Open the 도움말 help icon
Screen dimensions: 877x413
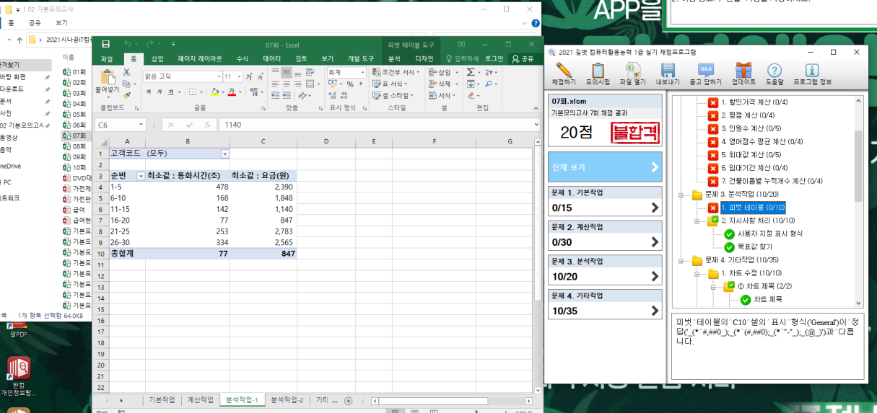pos(775,71)
